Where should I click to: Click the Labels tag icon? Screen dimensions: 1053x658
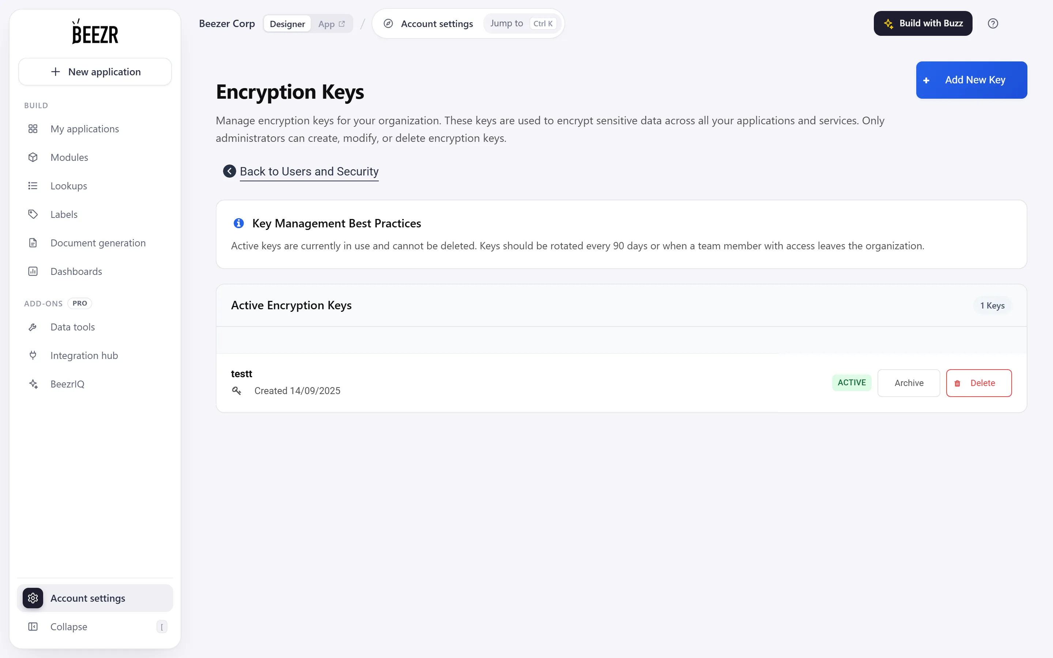pos(33,214)
